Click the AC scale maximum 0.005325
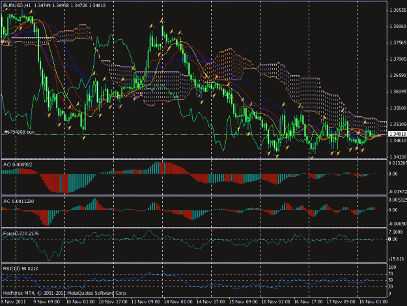Image resolution: width=407 pixels, height=306 pixels. click(398, 200)
